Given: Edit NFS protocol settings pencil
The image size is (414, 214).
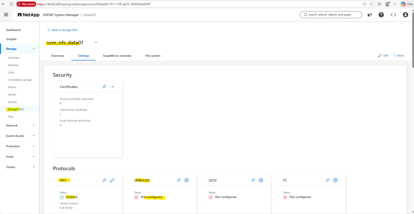Looking at the screenshot, I should (112, 180).
